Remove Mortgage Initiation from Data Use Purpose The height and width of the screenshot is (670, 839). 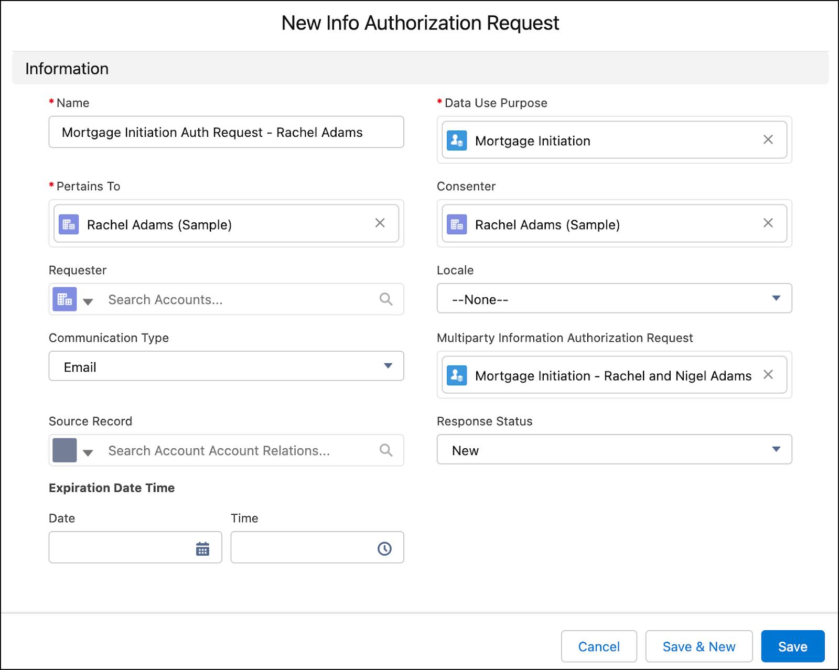[768, 139]
